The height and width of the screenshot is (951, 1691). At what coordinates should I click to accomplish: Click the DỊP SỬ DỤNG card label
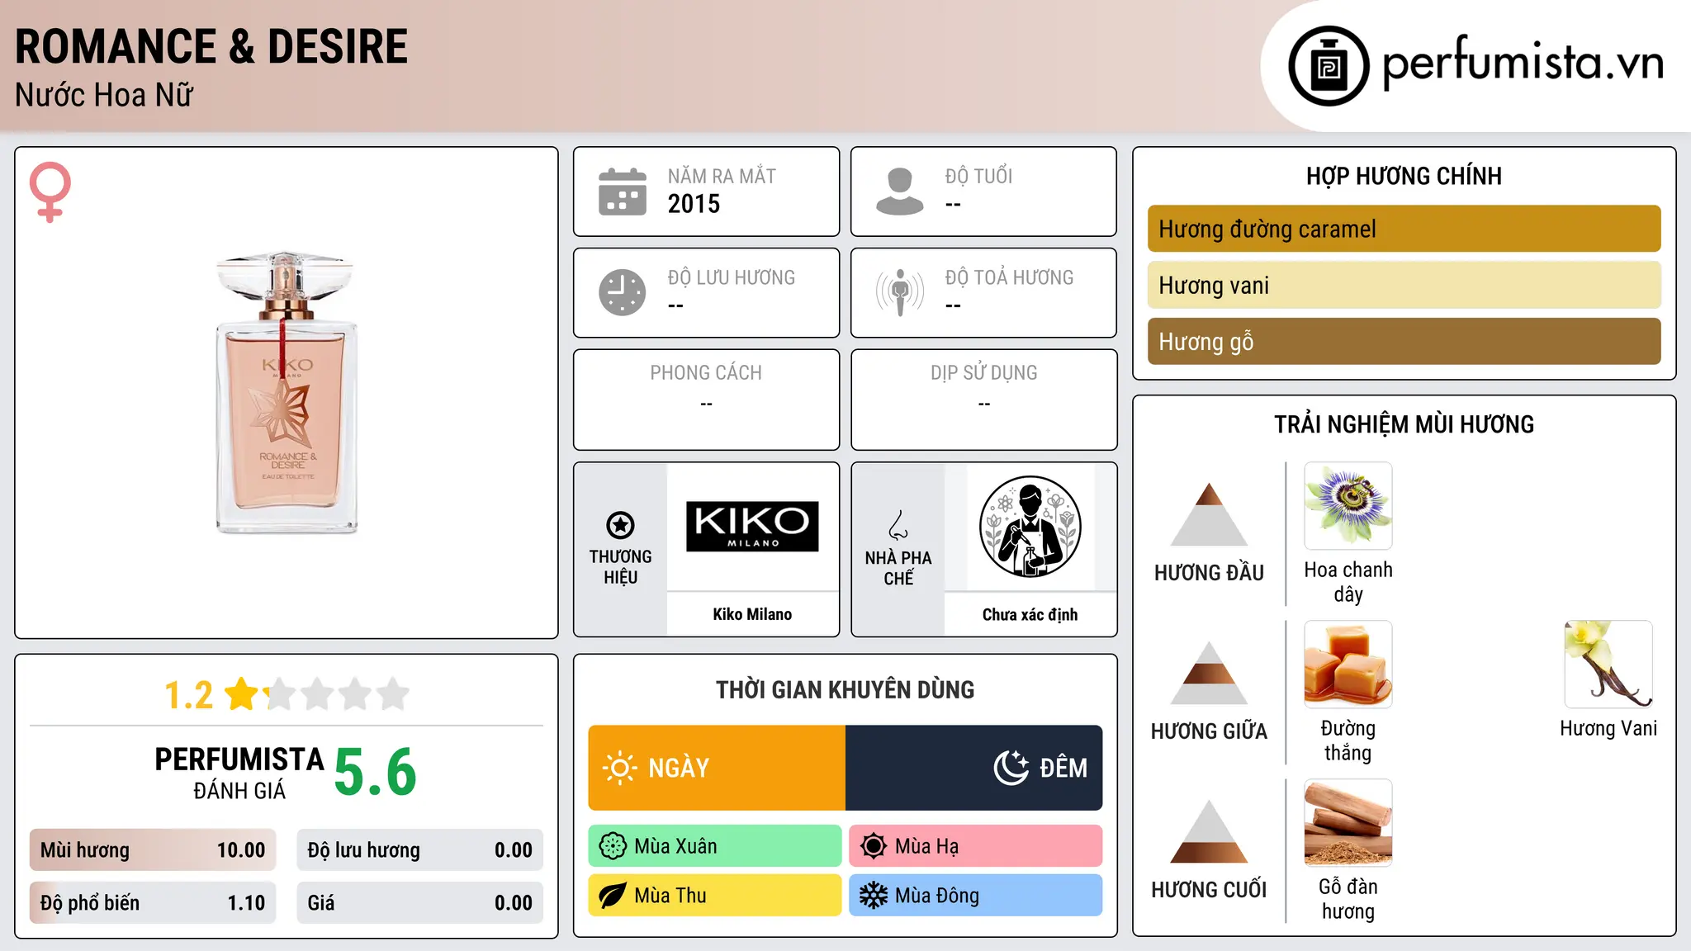[984, 373]
